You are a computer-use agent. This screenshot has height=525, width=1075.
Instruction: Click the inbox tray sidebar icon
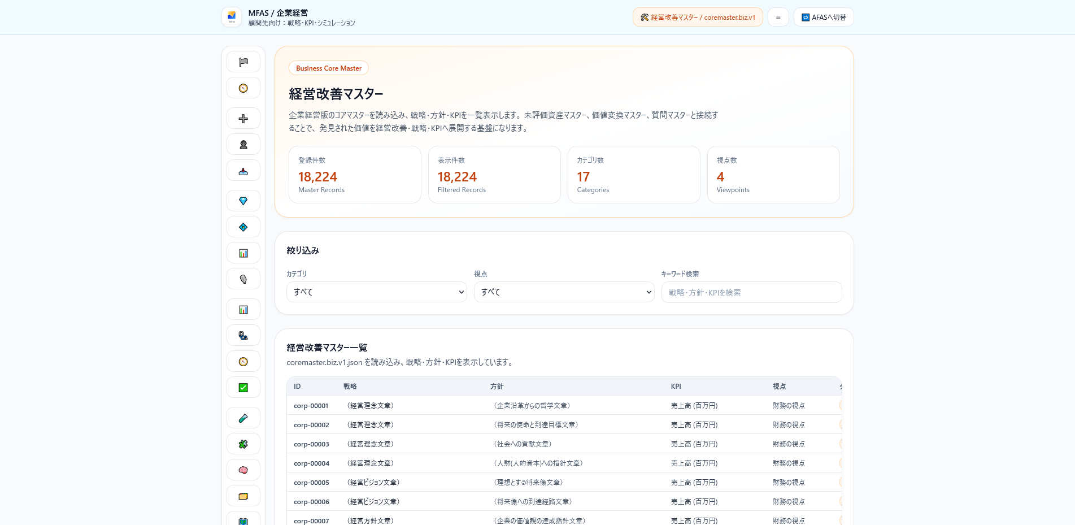tap(243, 170)
